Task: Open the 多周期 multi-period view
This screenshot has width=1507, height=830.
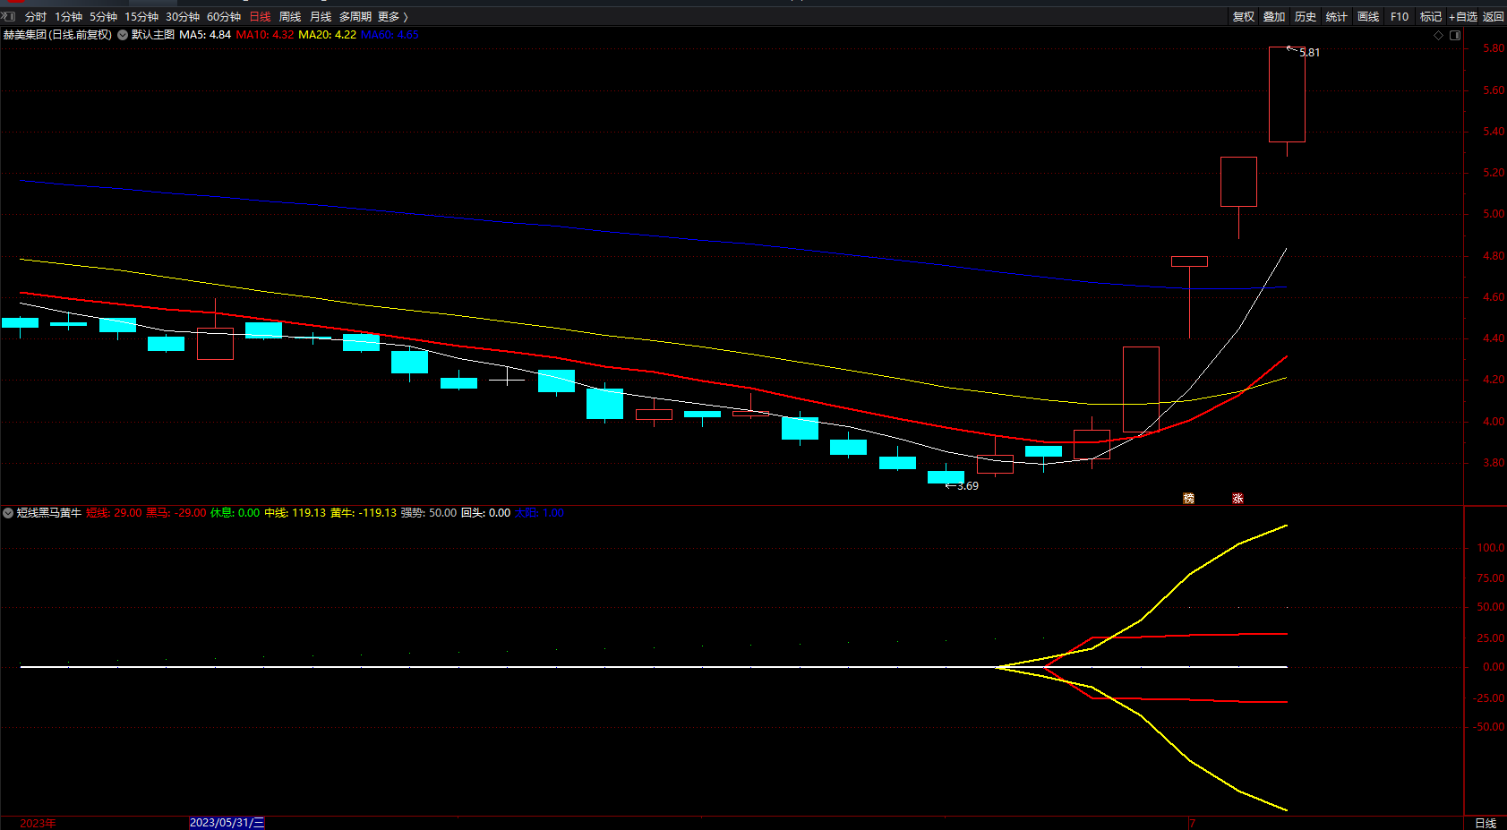Action: [x=355, y=17]
